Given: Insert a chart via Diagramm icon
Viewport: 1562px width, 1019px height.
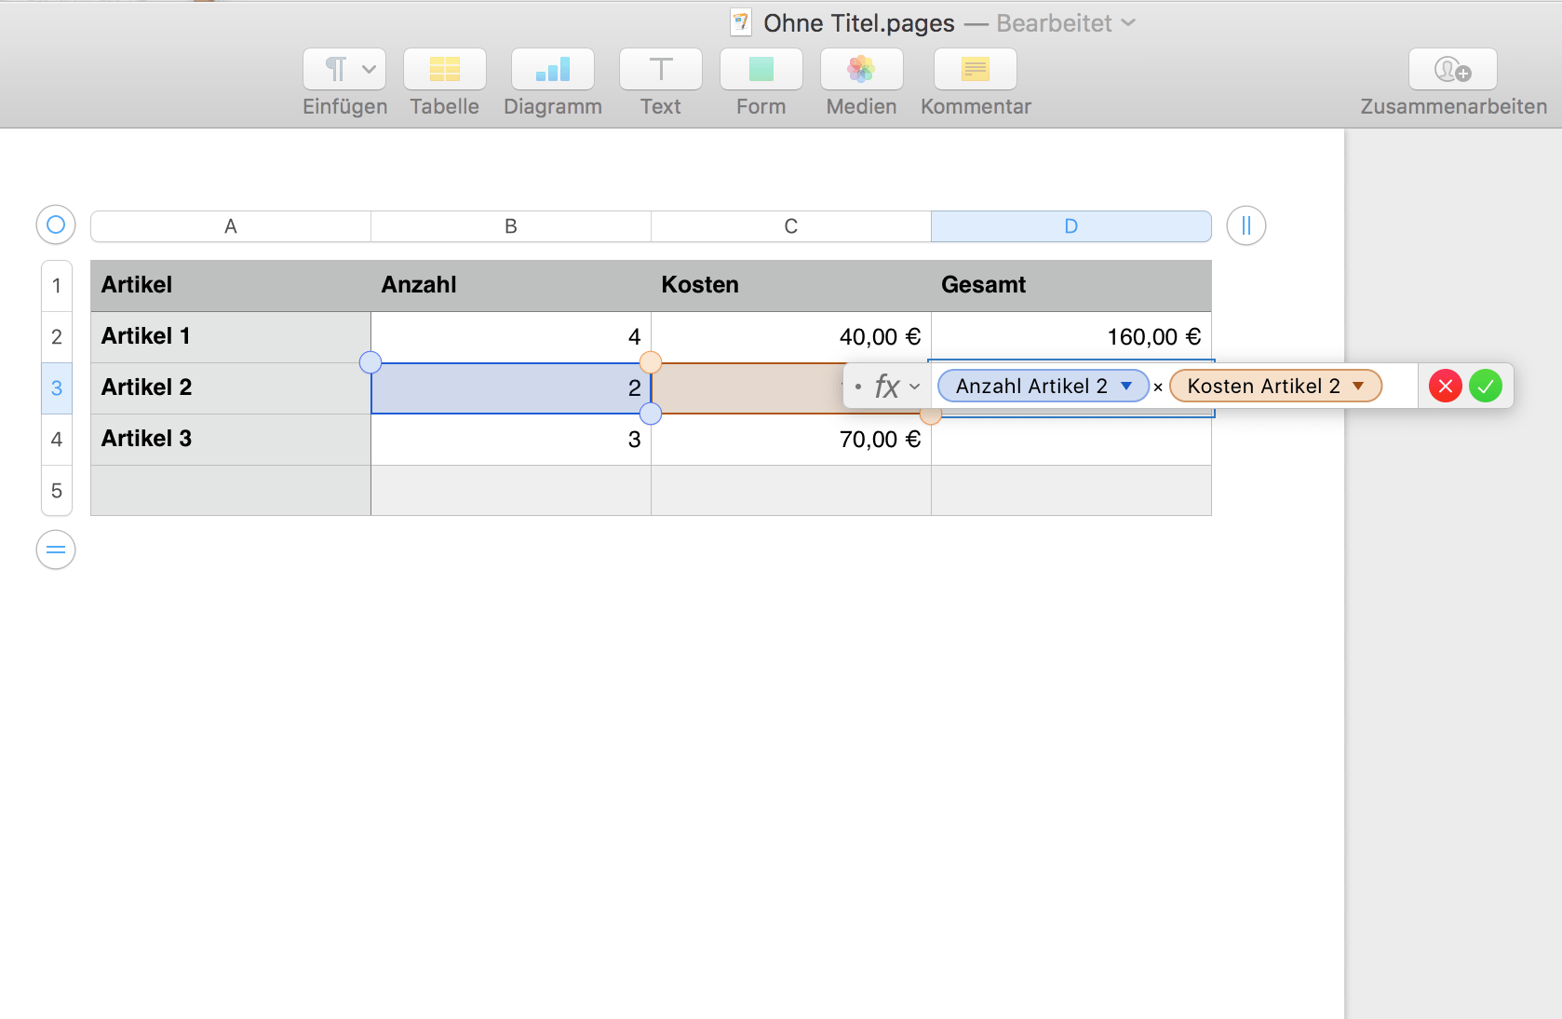Looking at the screenshot, I should (x=552, y=70).
